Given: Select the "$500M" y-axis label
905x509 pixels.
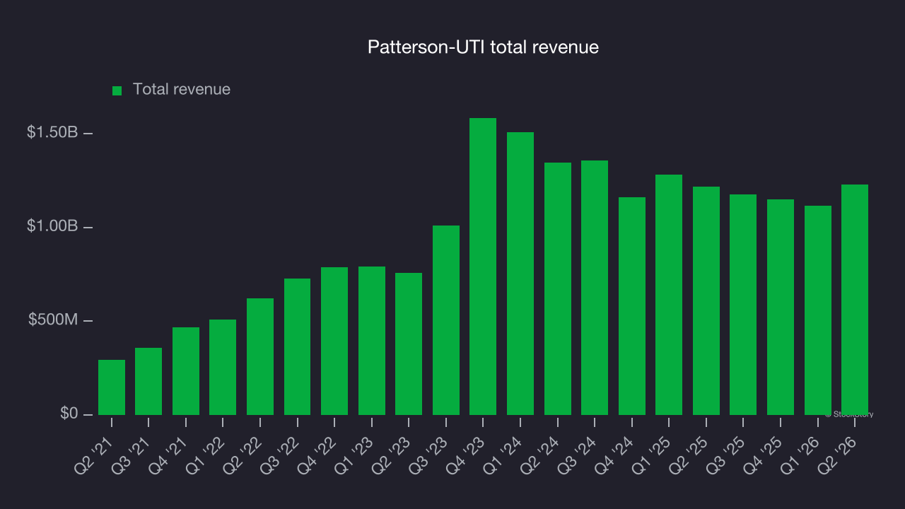Looking at the screenshot, I should point(53,320).
